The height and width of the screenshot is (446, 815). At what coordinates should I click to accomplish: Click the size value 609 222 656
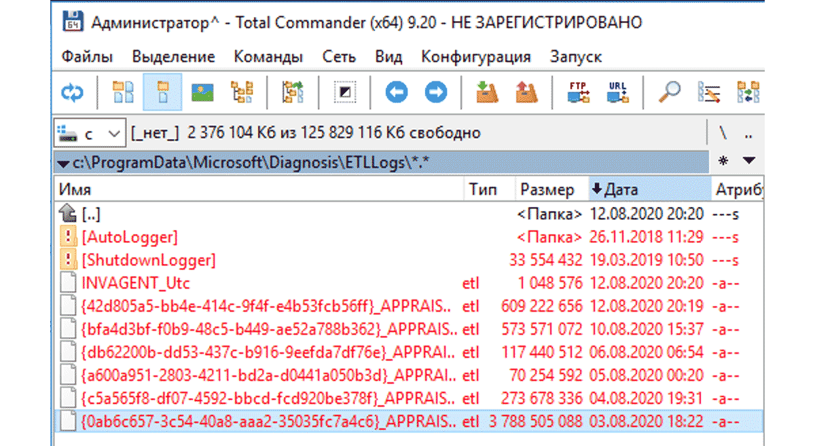coord(542,306)
